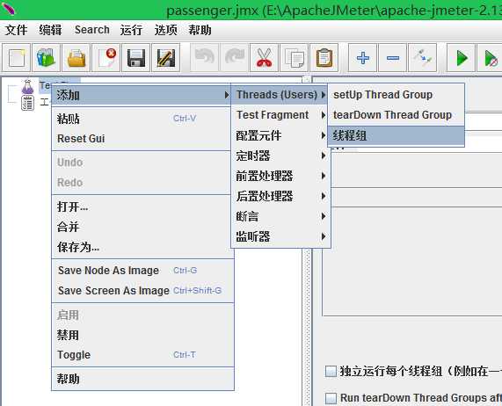Enable Run tearDown Thread Groups checkbox
The width and height of the screenshot is (502, 406).
click(x=331, y=398)
